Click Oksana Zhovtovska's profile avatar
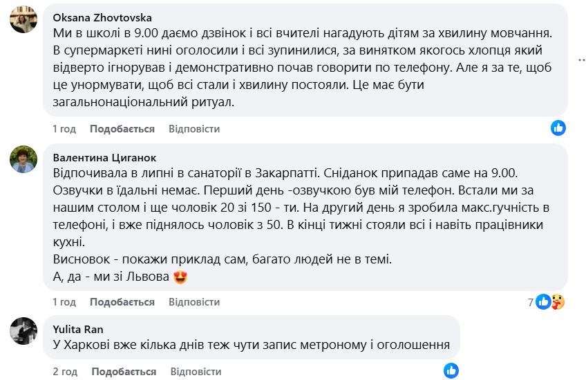Image resolution: width=586 pixels, height=380 pixels. pos(23,20)
